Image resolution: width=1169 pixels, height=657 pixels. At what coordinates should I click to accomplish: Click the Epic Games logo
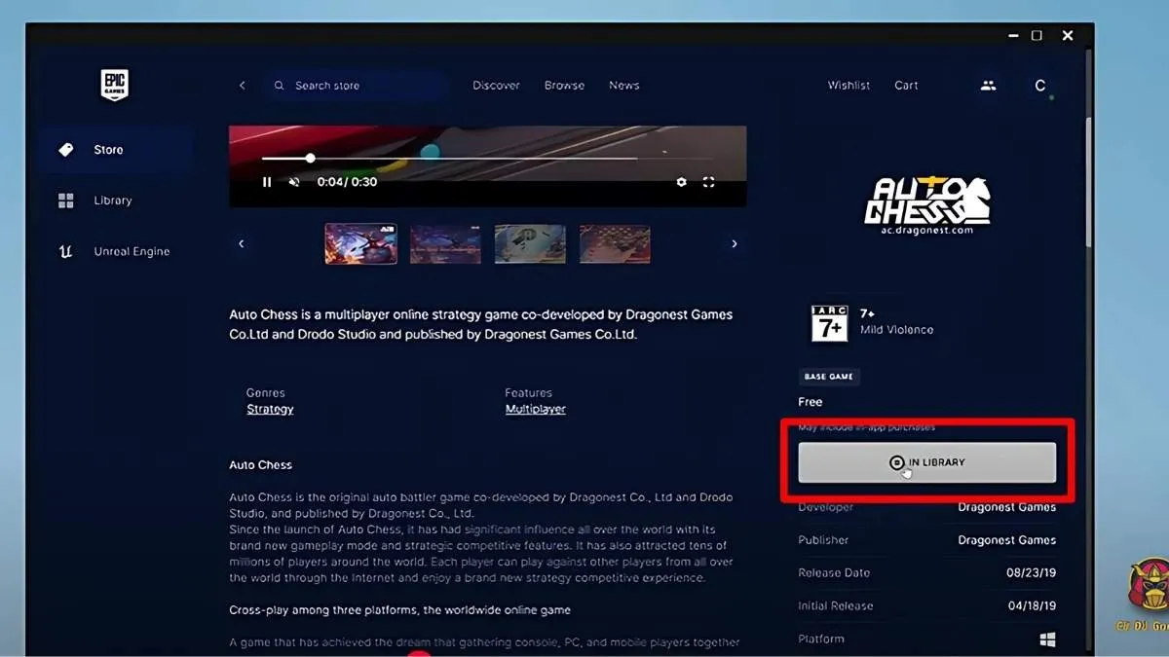pos(114,85)
